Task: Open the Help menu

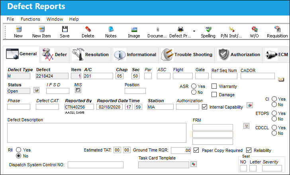Action: point(74,19)
